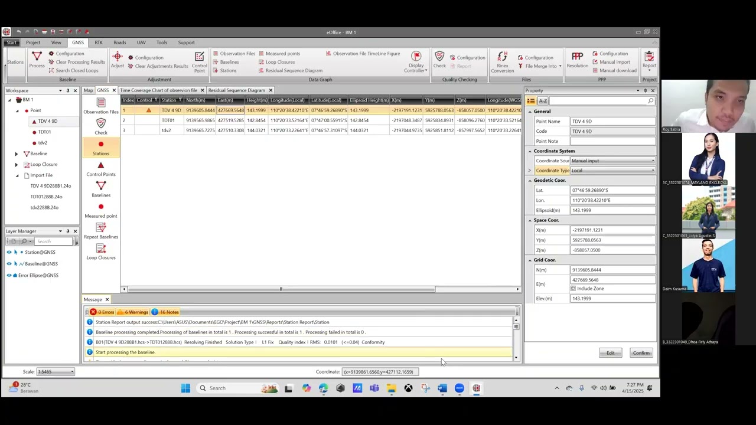
Task: Toggle visibility of Error Ellipse@GNSS layer
Action: 9,275
